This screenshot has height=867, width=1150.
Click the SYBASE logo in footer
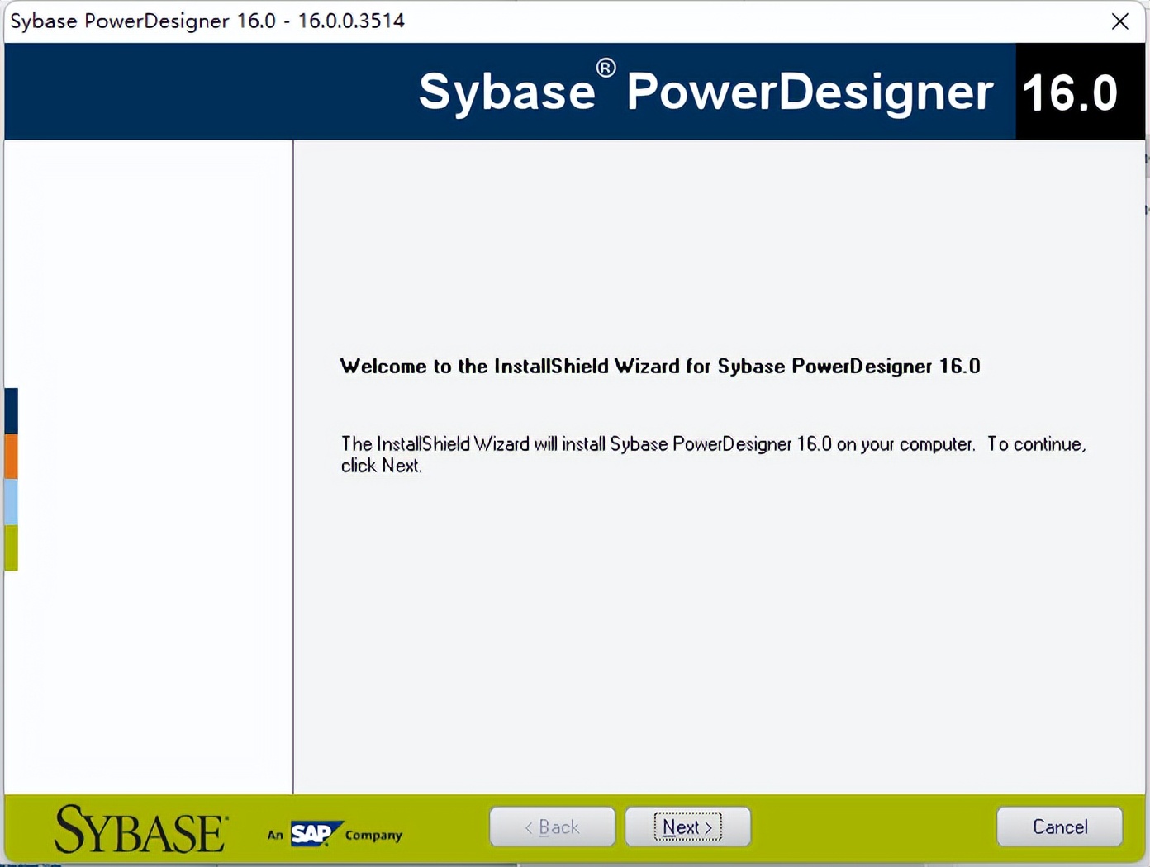(140, 830)
